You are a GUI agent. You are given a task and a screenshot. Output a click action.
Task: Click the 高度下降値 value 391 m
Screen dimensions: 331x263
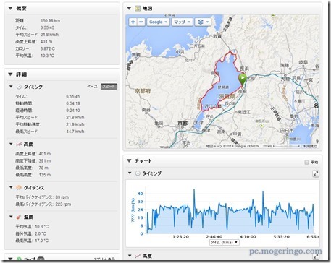45,161
